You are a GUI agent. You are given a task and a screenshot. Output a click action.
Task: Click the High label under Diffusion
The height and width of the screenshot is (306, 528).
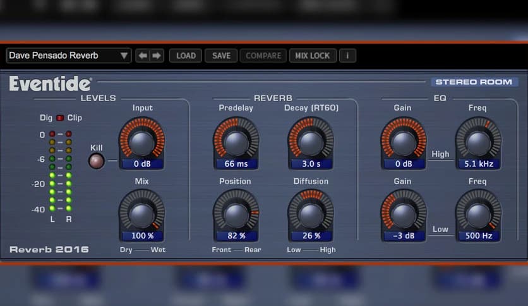click(x=328, y=250)
